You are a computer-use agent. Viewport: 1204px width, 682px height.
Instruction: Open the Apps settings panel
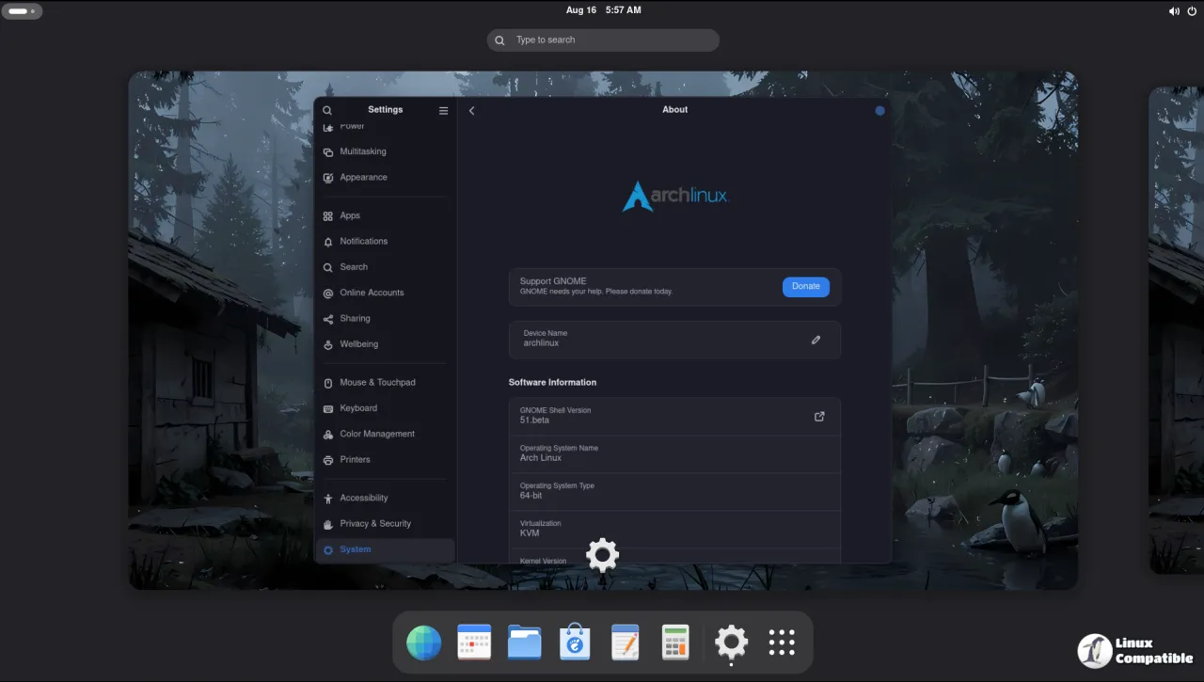click(x=384, y=215)
